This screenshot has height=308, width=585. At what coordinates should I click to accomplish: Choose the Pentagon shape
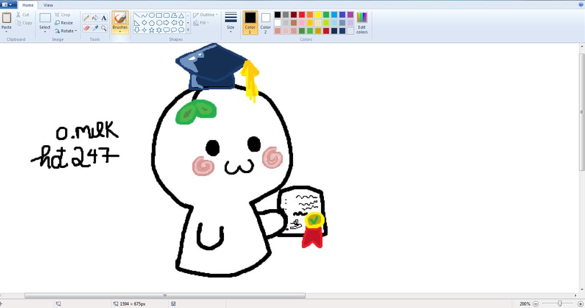(152, 23)
